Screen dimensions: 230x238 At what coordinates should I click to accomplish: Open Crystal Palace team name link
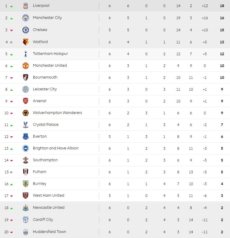pos(46,125)
